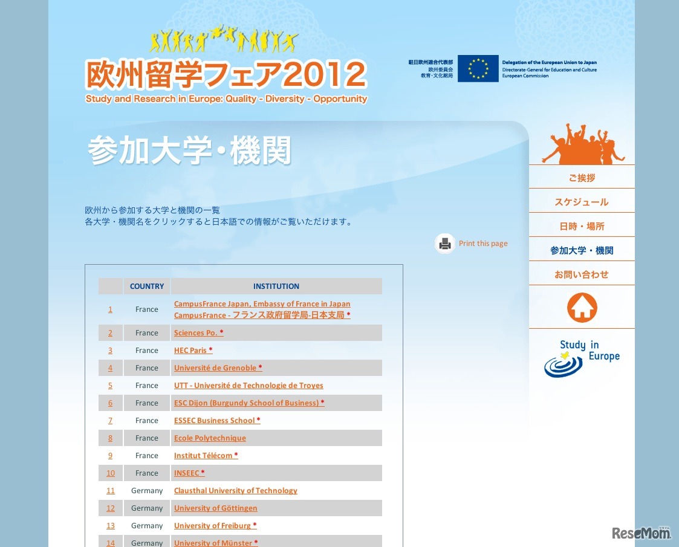Click row number 9 link

(111, 456)
